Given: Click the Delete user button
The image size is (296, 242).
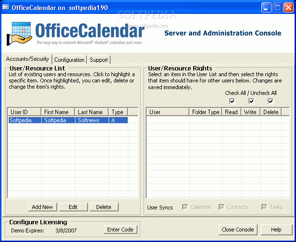Looking at the screenshot, I should click(x=104, y=207).
